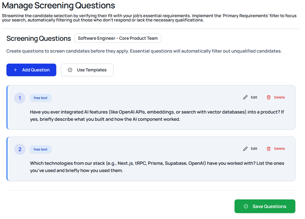This screenshot has width=305, height=219.
Task: Click the trash icon for question 2
Action: click(x=269, y=149)
